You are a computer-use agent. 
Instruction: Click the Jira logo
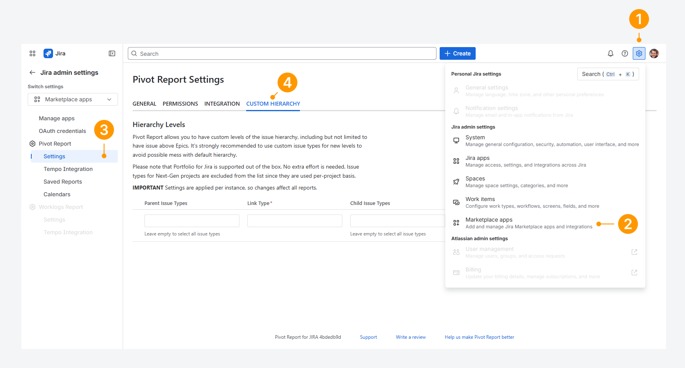[x=48, y=53]
